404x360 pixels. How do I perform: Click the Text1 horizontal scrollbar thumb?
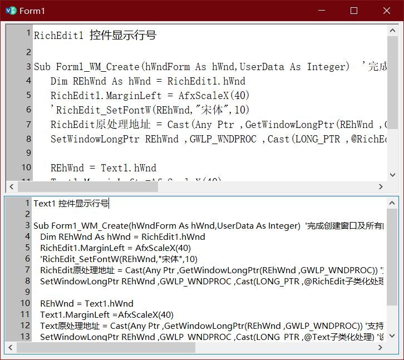[x=106, y=348]
